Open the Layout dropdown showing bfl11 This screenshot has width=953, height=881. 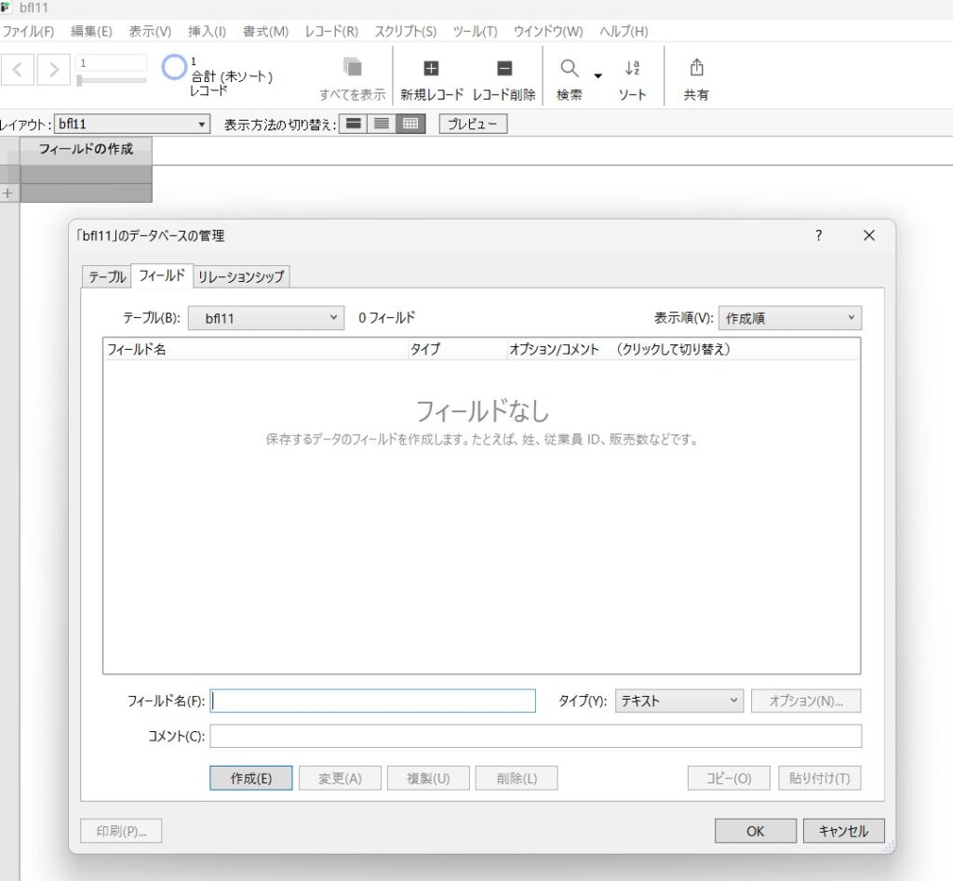131,124
